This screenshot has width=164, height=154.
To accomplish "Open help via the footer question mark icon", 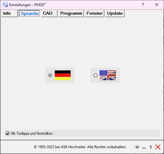I will coord(151,147).
